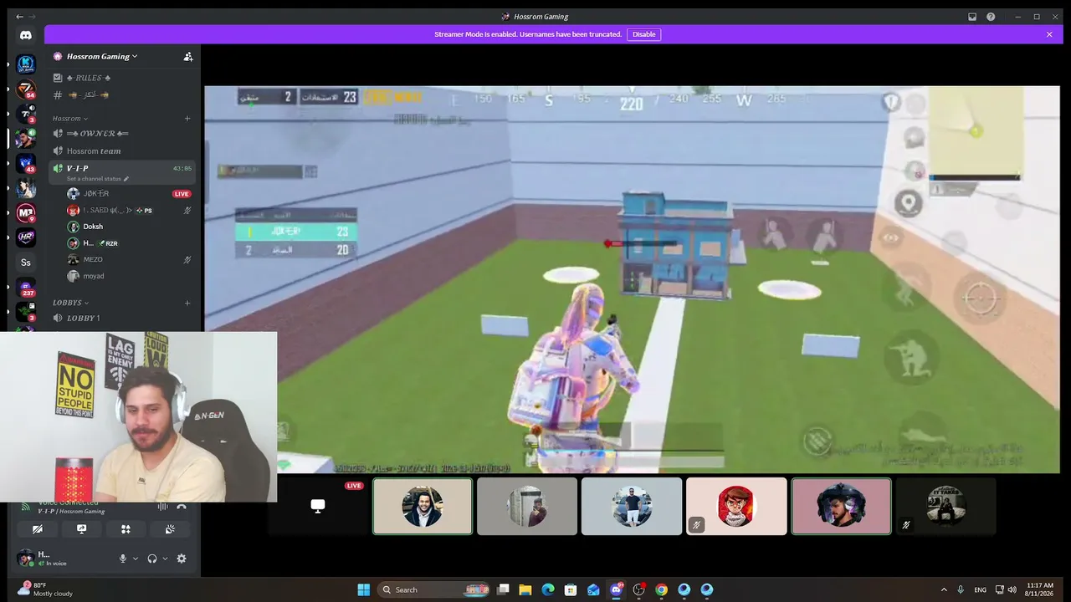Select the screen share tile marked LIVE
1071x602 pixels.
(x=318, y=506)
